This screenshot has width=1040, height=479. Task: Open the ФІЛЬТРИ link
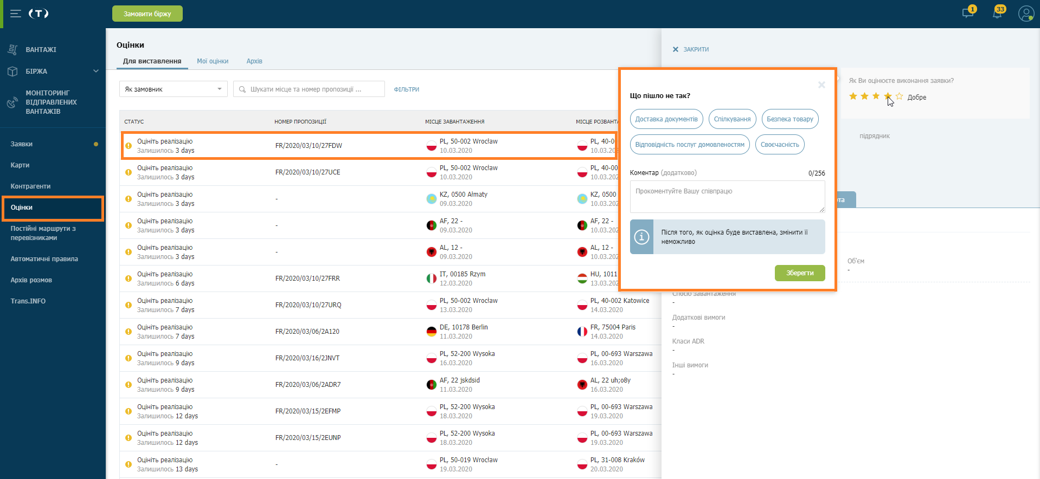(407, 89)
